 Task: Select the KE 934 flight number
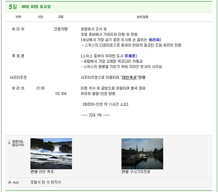point(61,94)
